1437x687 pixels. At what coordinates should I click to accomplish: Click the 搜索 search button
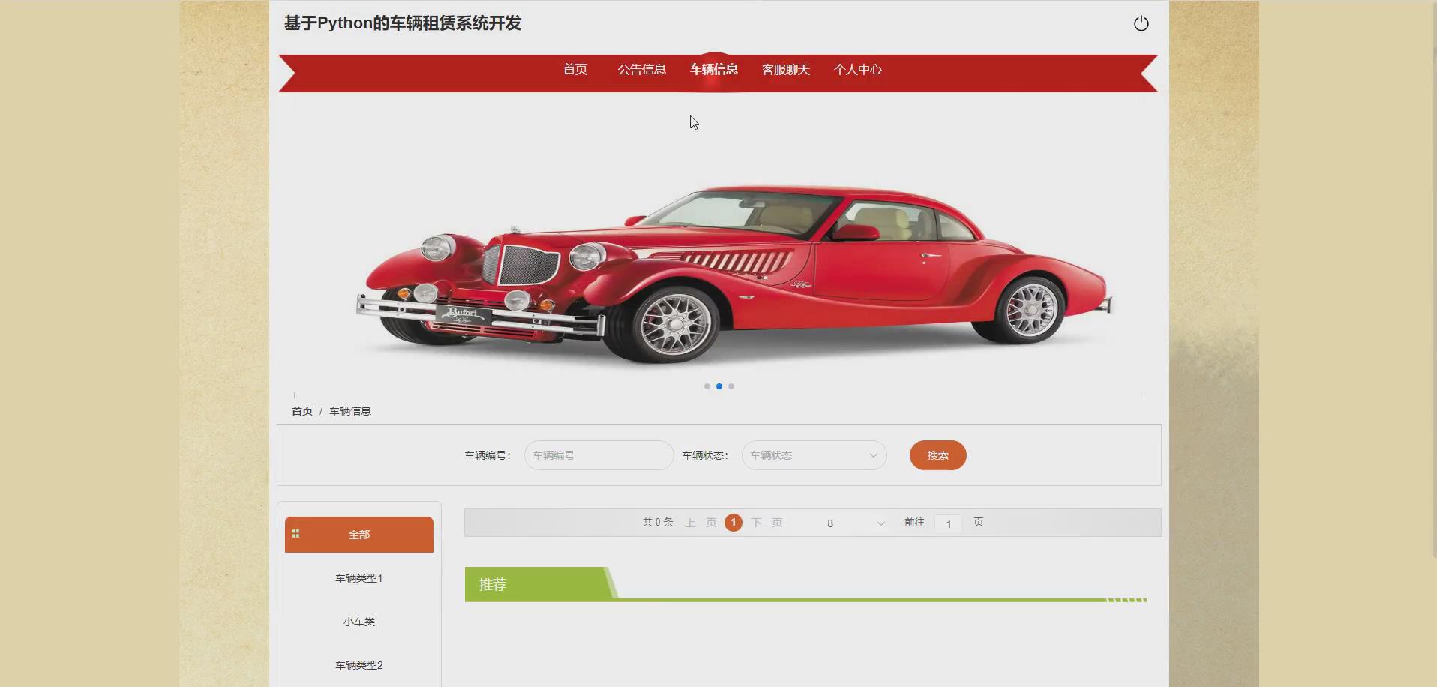(x=937, y=455)
